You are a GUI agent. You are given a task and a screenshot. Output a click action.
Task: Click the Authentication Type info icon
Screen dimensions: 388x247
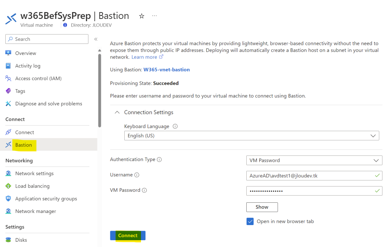point(160,160)
